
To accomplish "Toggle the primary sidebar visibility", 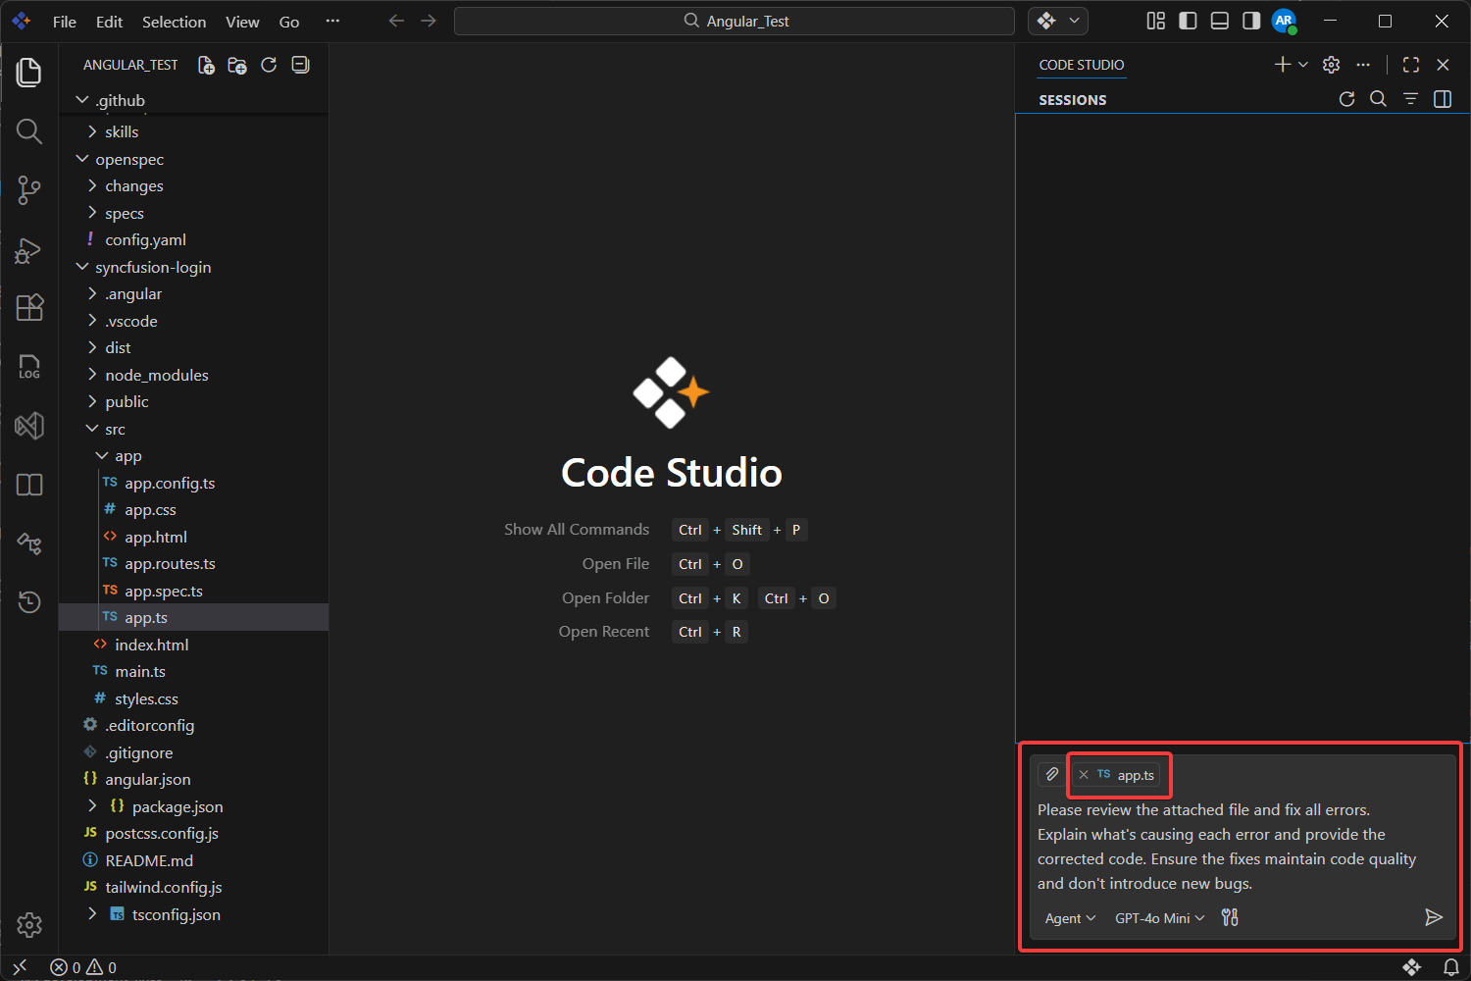I will 1188,21.
